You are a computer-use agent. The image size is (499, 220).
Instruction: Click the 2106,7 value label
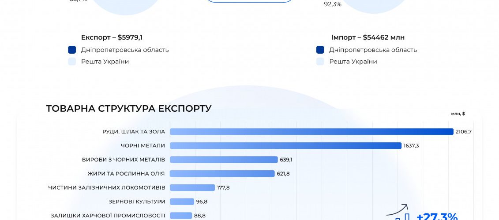[x=464, y=132]
